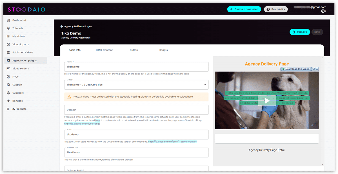Open My Videos in sidebar
The image size is (338, 174).
(x=19, y=36)
